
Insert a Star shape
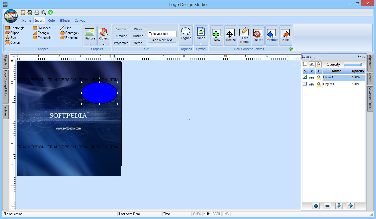11,38
